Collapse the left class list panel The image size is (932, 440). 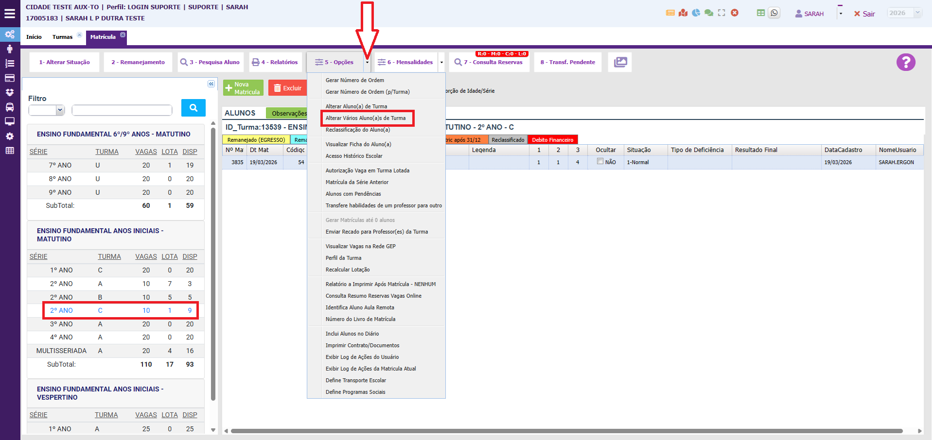point(211,84)
